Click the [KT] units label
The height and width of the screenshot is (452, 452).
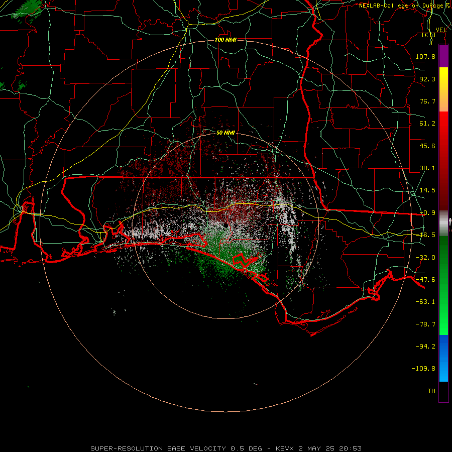click(429, 35)
